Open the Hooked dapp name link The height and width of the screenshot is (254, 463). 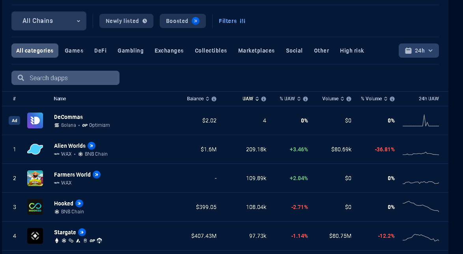click(63, 203)
